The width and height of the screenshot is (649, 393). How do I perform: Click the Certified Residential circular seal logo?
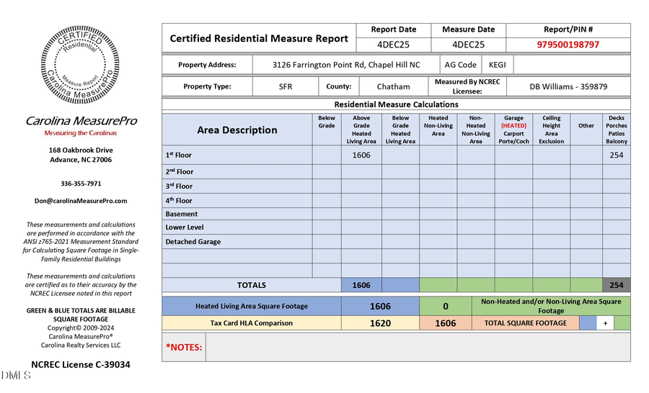(x=80, y=65)
